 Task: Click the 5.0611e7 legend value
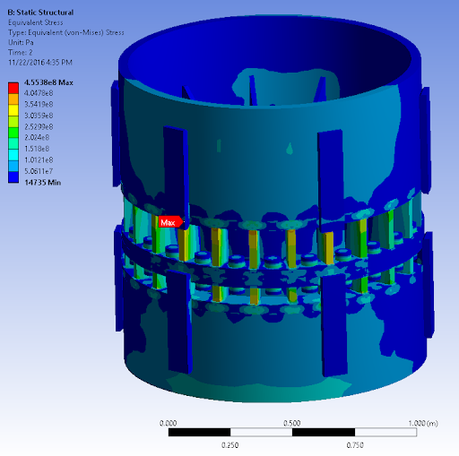point(39,171)
